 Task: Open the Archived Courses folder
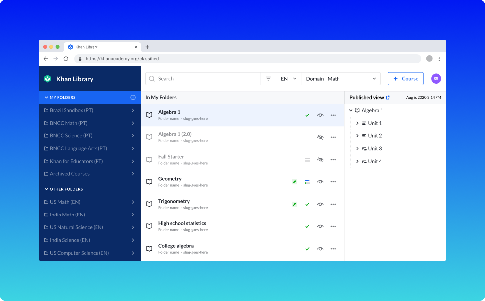coord(90,174)
